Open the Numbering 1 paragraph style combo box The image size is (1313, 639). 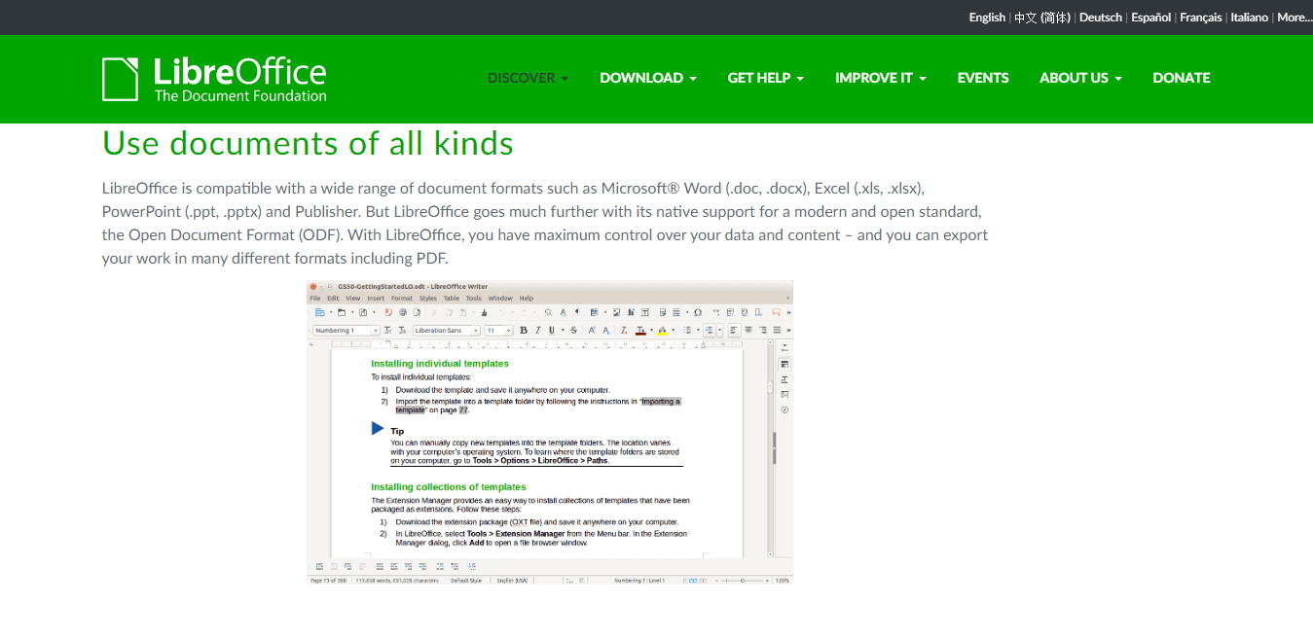[x=346, y=330]
